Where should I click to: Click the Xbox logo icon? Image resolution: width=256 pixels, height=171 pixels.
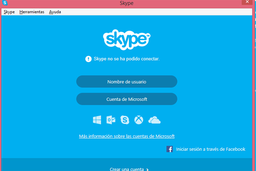pos(139,120)
